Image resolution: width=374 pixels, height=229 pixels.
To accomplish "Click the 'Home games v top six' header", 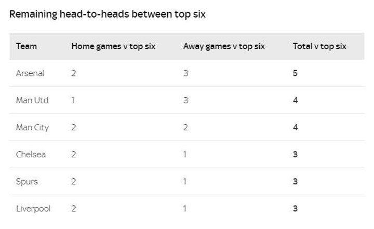I will pos(113,46).
